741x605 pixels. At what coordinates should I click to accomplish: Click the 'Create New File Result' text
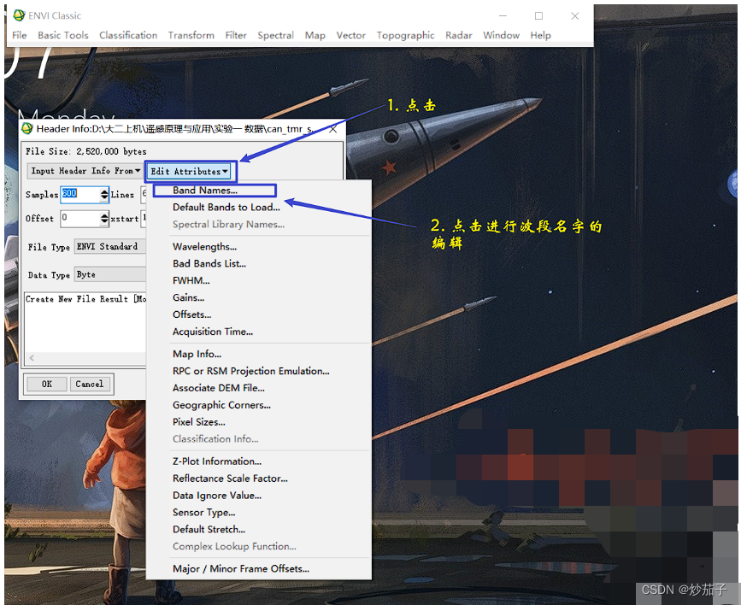[x=77, y=299]
